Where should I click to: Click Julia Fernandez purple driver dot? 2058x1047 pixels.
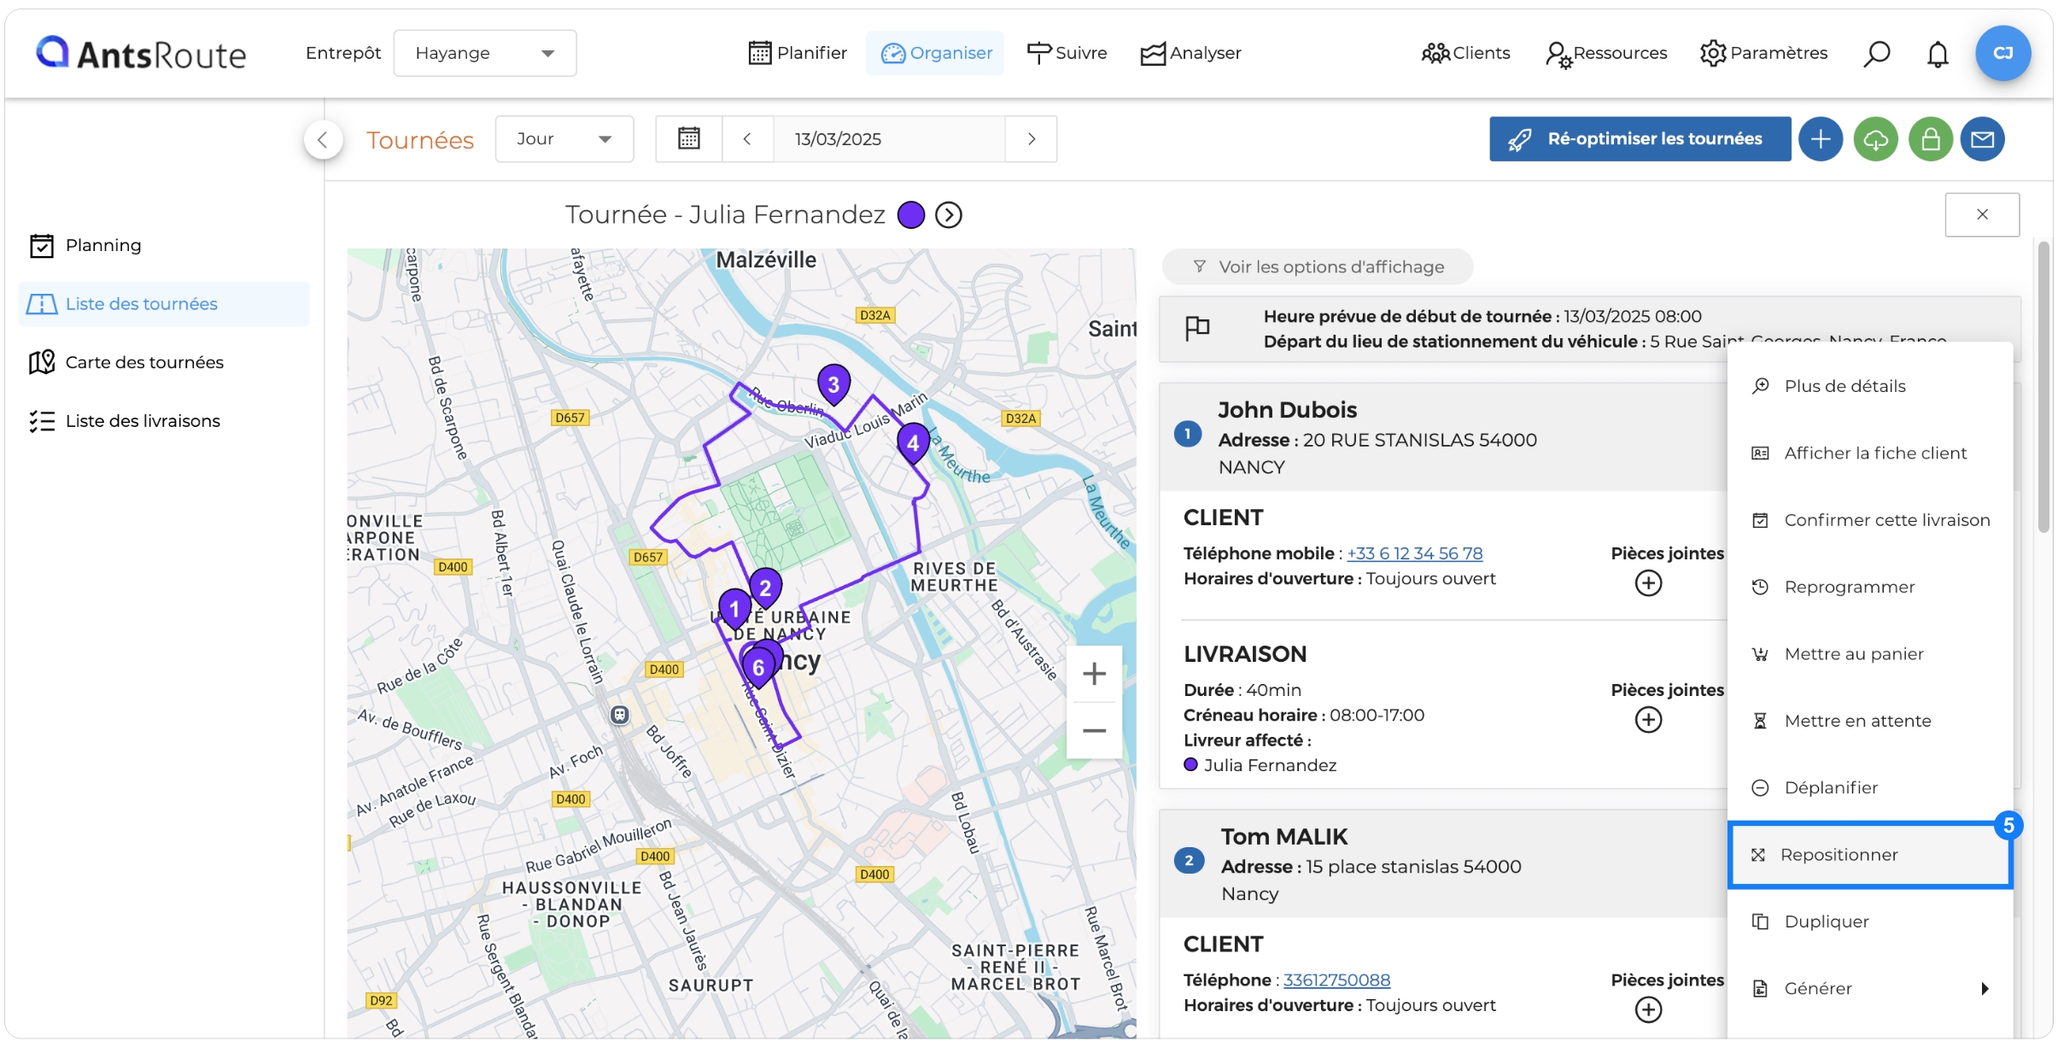(x=1190, y=765)
